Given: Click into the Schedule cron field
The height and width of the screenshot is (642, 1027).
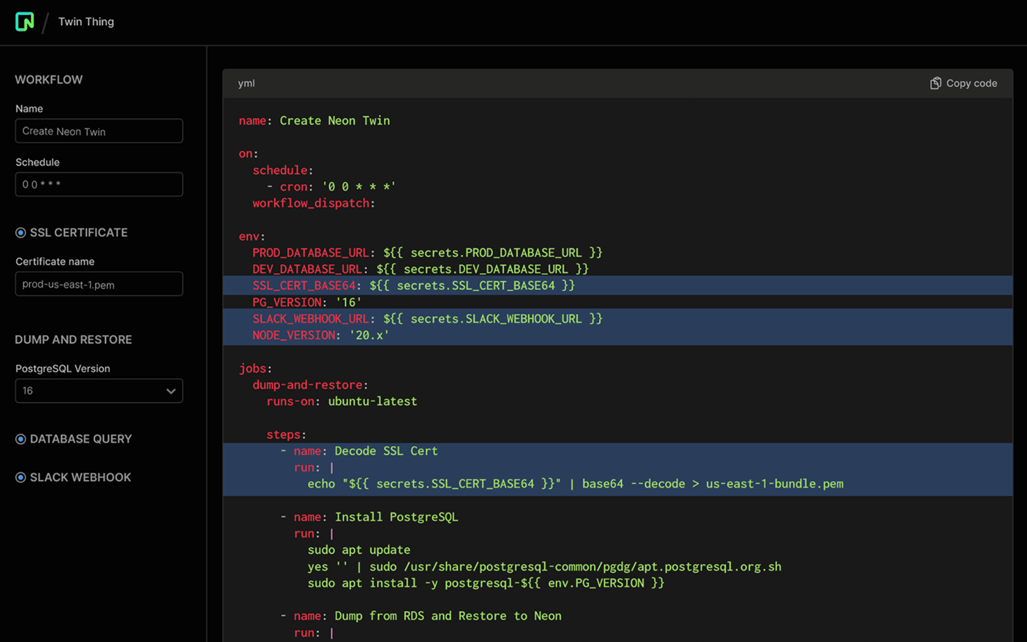Looking at the screenshot, I should 98,185.
